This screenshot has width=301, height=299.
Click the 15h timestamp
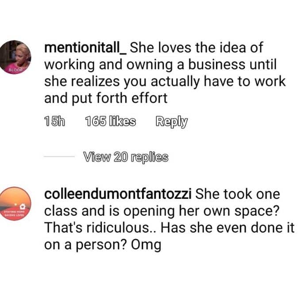pos(54,121)
